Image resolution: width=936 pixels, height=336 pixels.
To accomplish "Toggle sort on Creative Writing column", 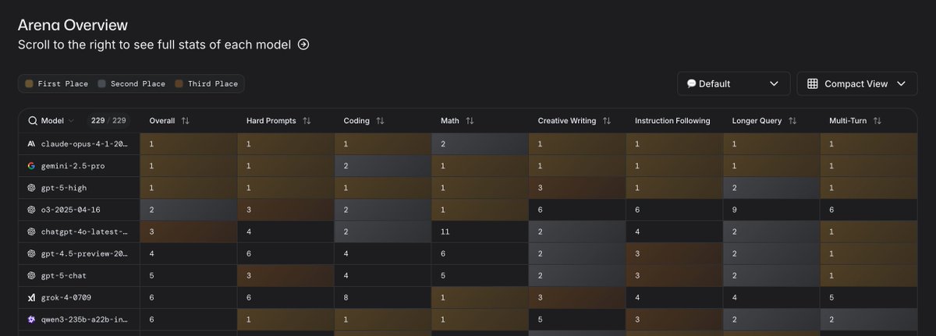I will coord(606,121).
